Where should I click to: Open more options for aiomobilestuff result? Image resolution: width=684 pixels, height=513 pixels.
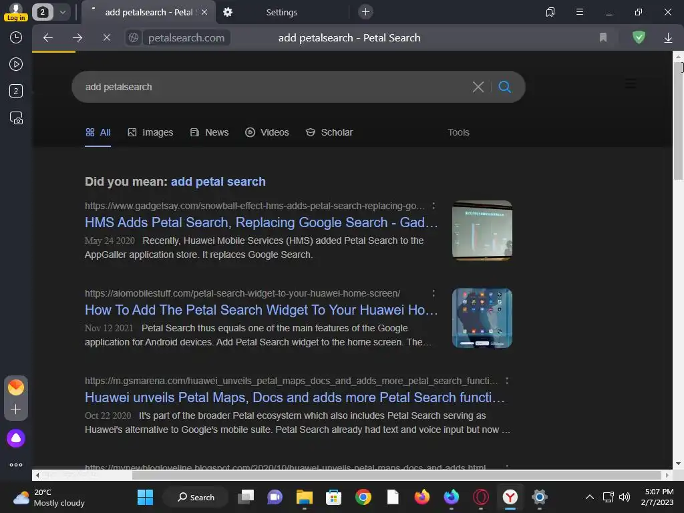point(433,294)
